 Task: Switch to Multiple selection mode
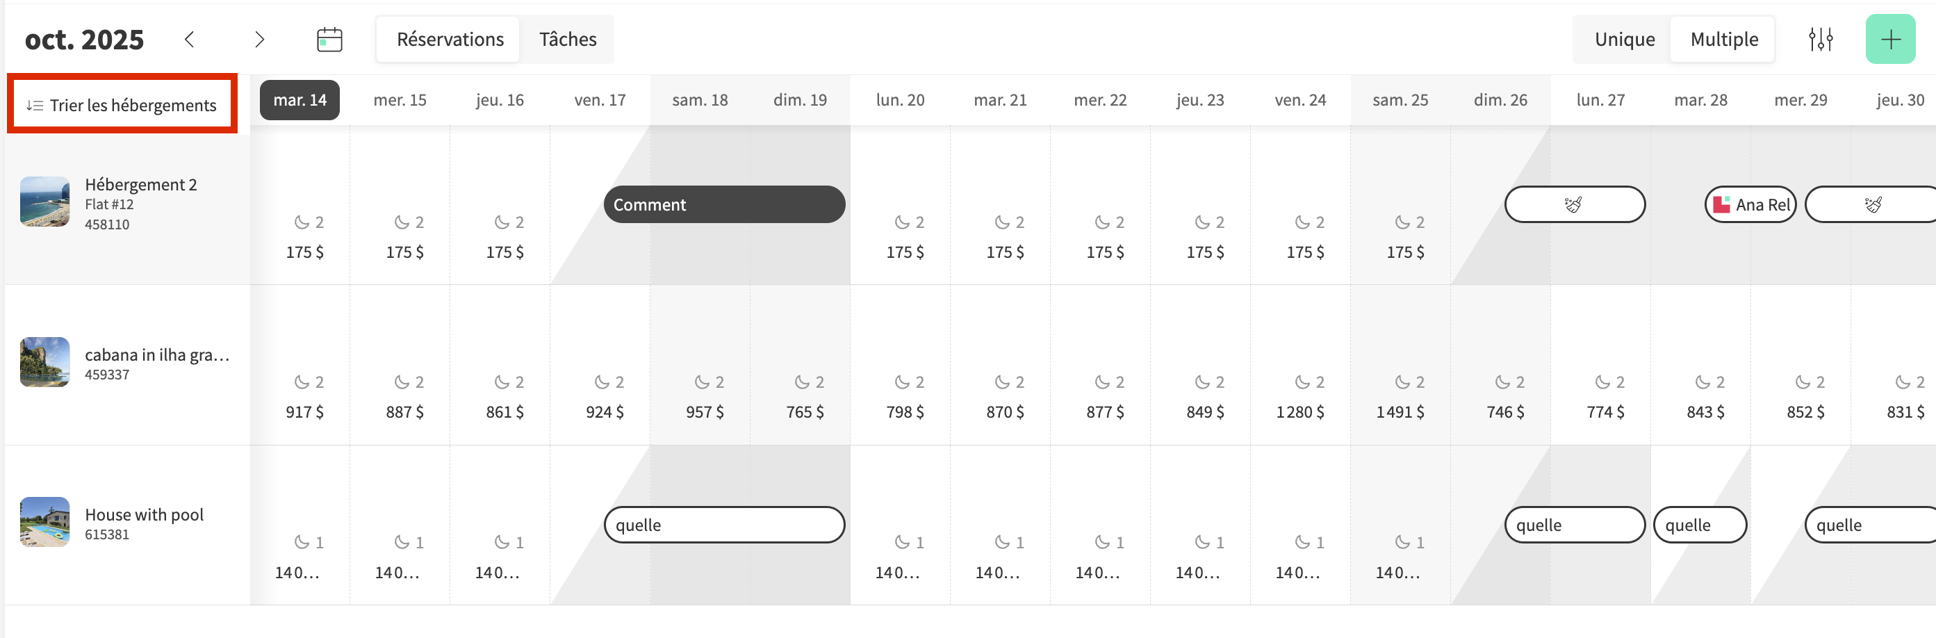point(1723,39)
